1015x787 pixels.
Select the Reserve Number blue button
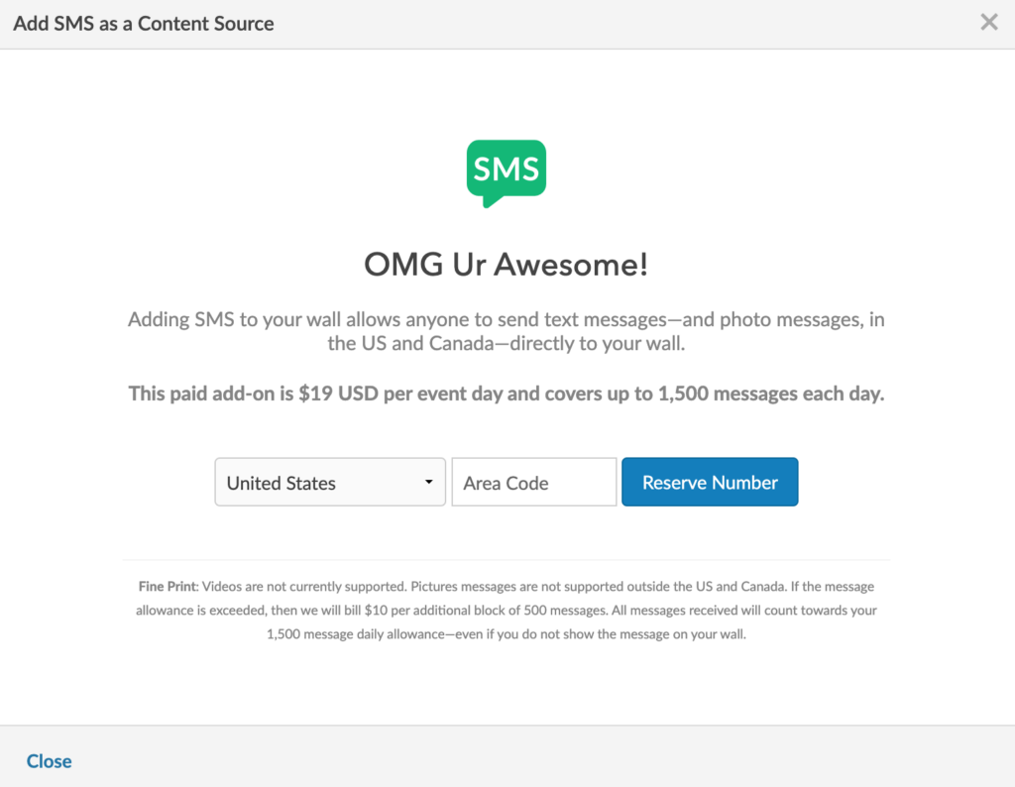pos(710,482)
